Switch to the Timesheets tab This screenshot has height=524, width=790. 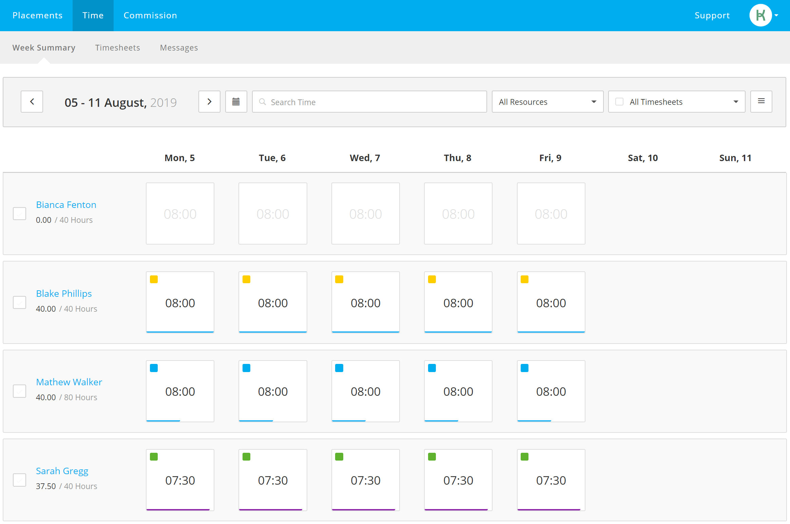pos(117,47)
